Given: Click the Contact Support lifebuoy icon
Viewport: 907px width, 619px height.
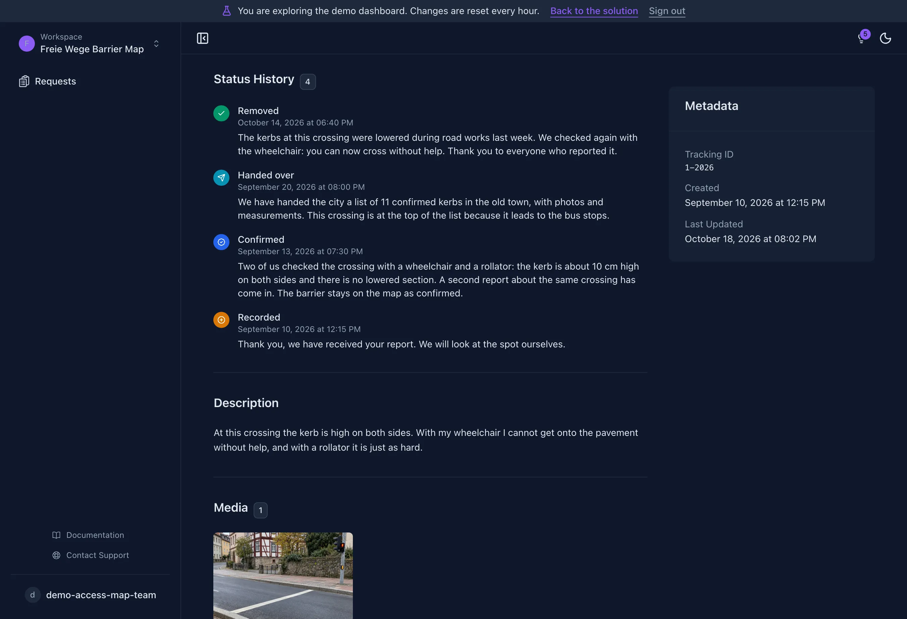Looking at the screenshot, I should tap(56, 555).
